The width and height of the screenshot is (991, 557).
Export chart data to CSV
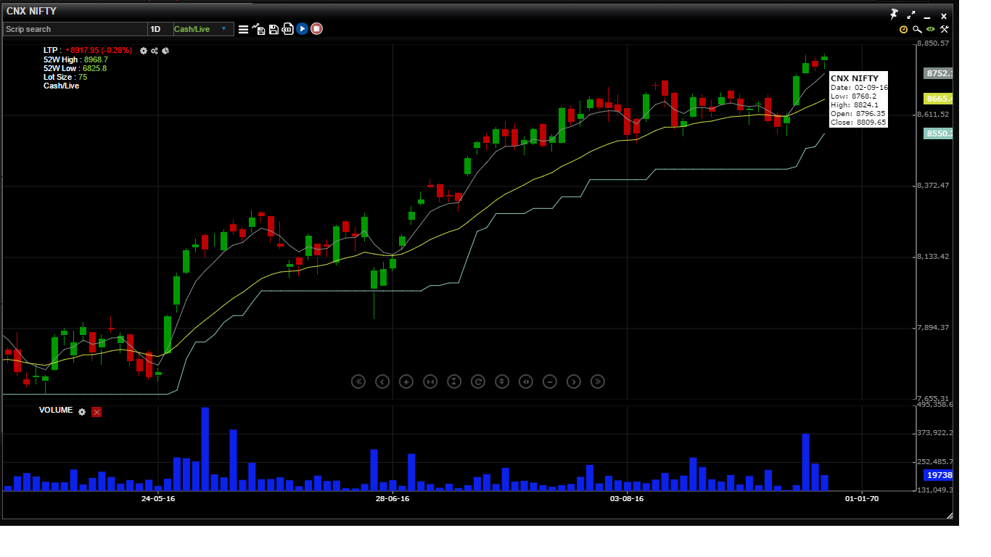287,29
